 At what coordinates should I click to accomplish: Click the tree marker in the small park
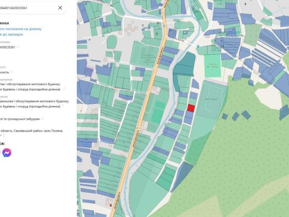(157, 34)
